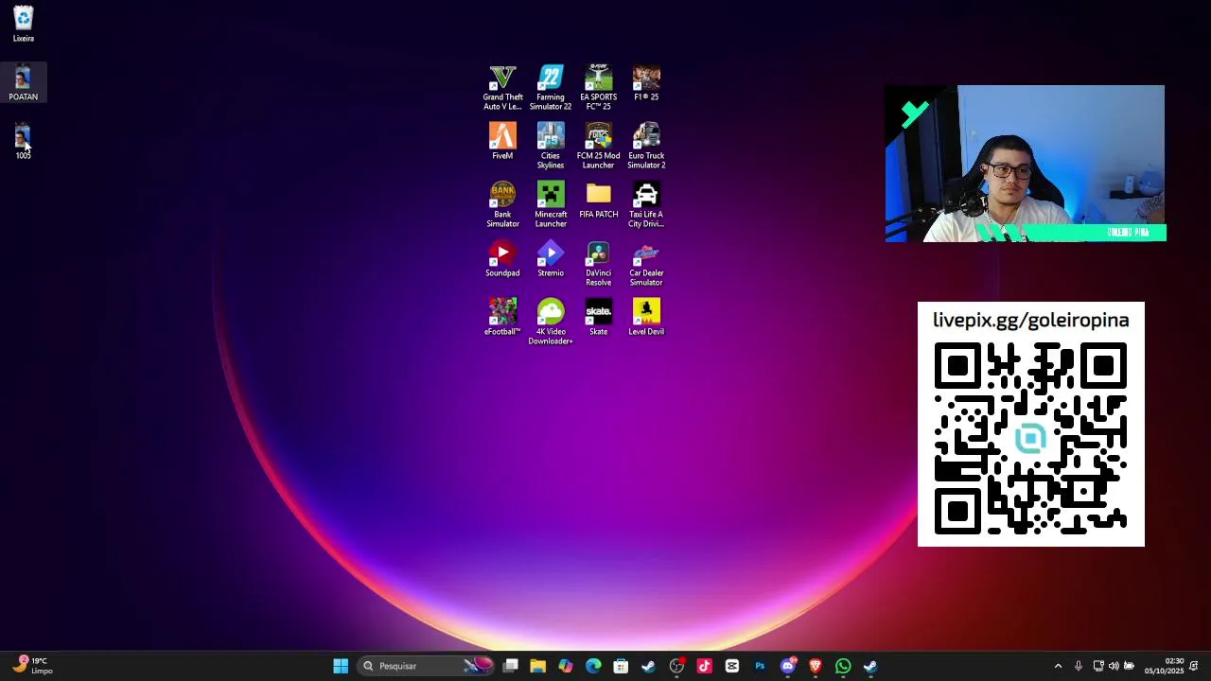The height and width of the screenshot is (681, 1211).
Task: Open Farming Simulator 22 shortcut
Action: [551, 88]
